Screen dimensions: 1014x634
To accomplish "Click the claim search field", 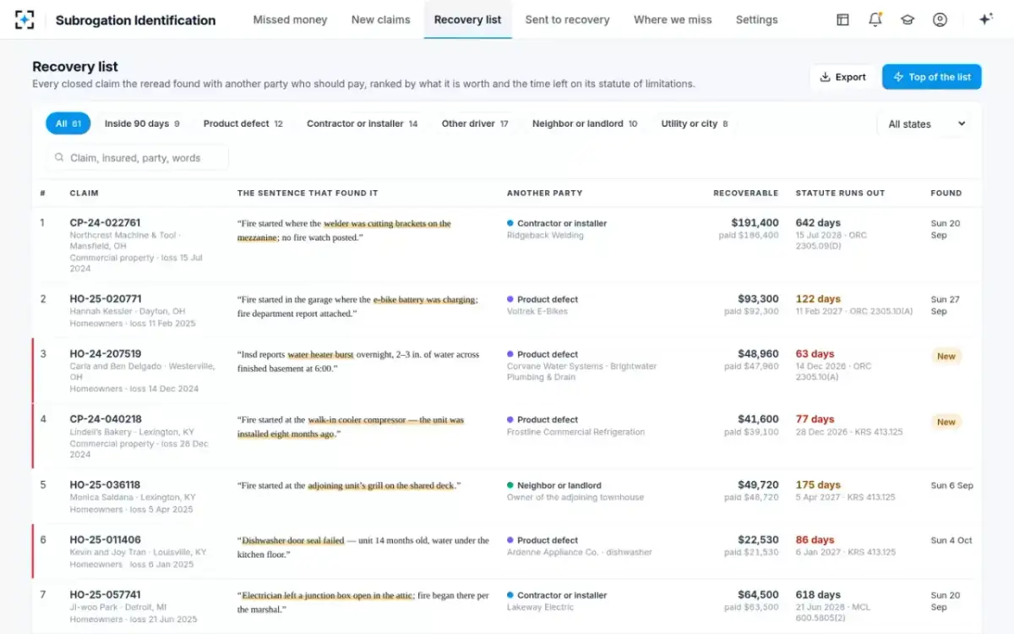I will (138, 157).
